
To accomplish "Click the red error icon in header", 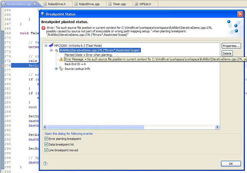I will tap(43, 28).
